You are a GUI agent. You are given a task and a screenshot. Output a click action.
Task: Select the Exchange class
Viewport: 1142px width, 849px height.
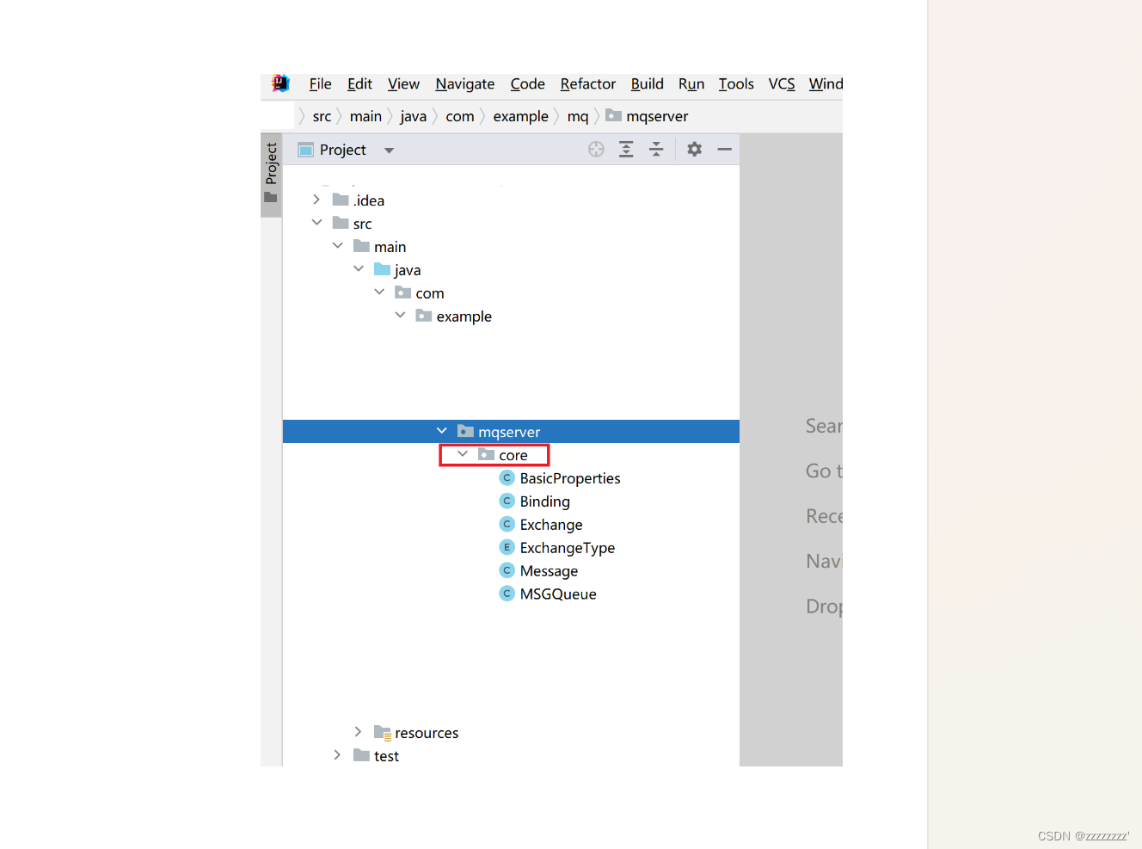click(x=551, y=525)
